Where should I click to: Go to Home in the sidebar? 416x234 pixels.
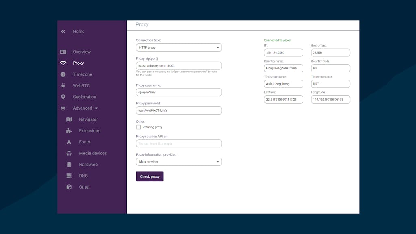point(79,32)
